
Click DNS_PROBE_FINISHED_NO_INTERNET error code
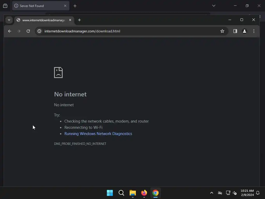pos(80,144)
